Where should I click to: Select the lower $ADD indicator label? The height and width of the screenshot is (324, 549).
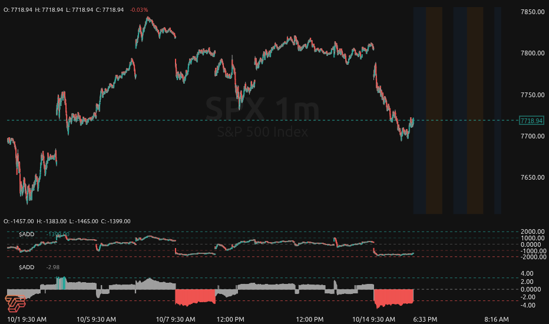point(27,267)
